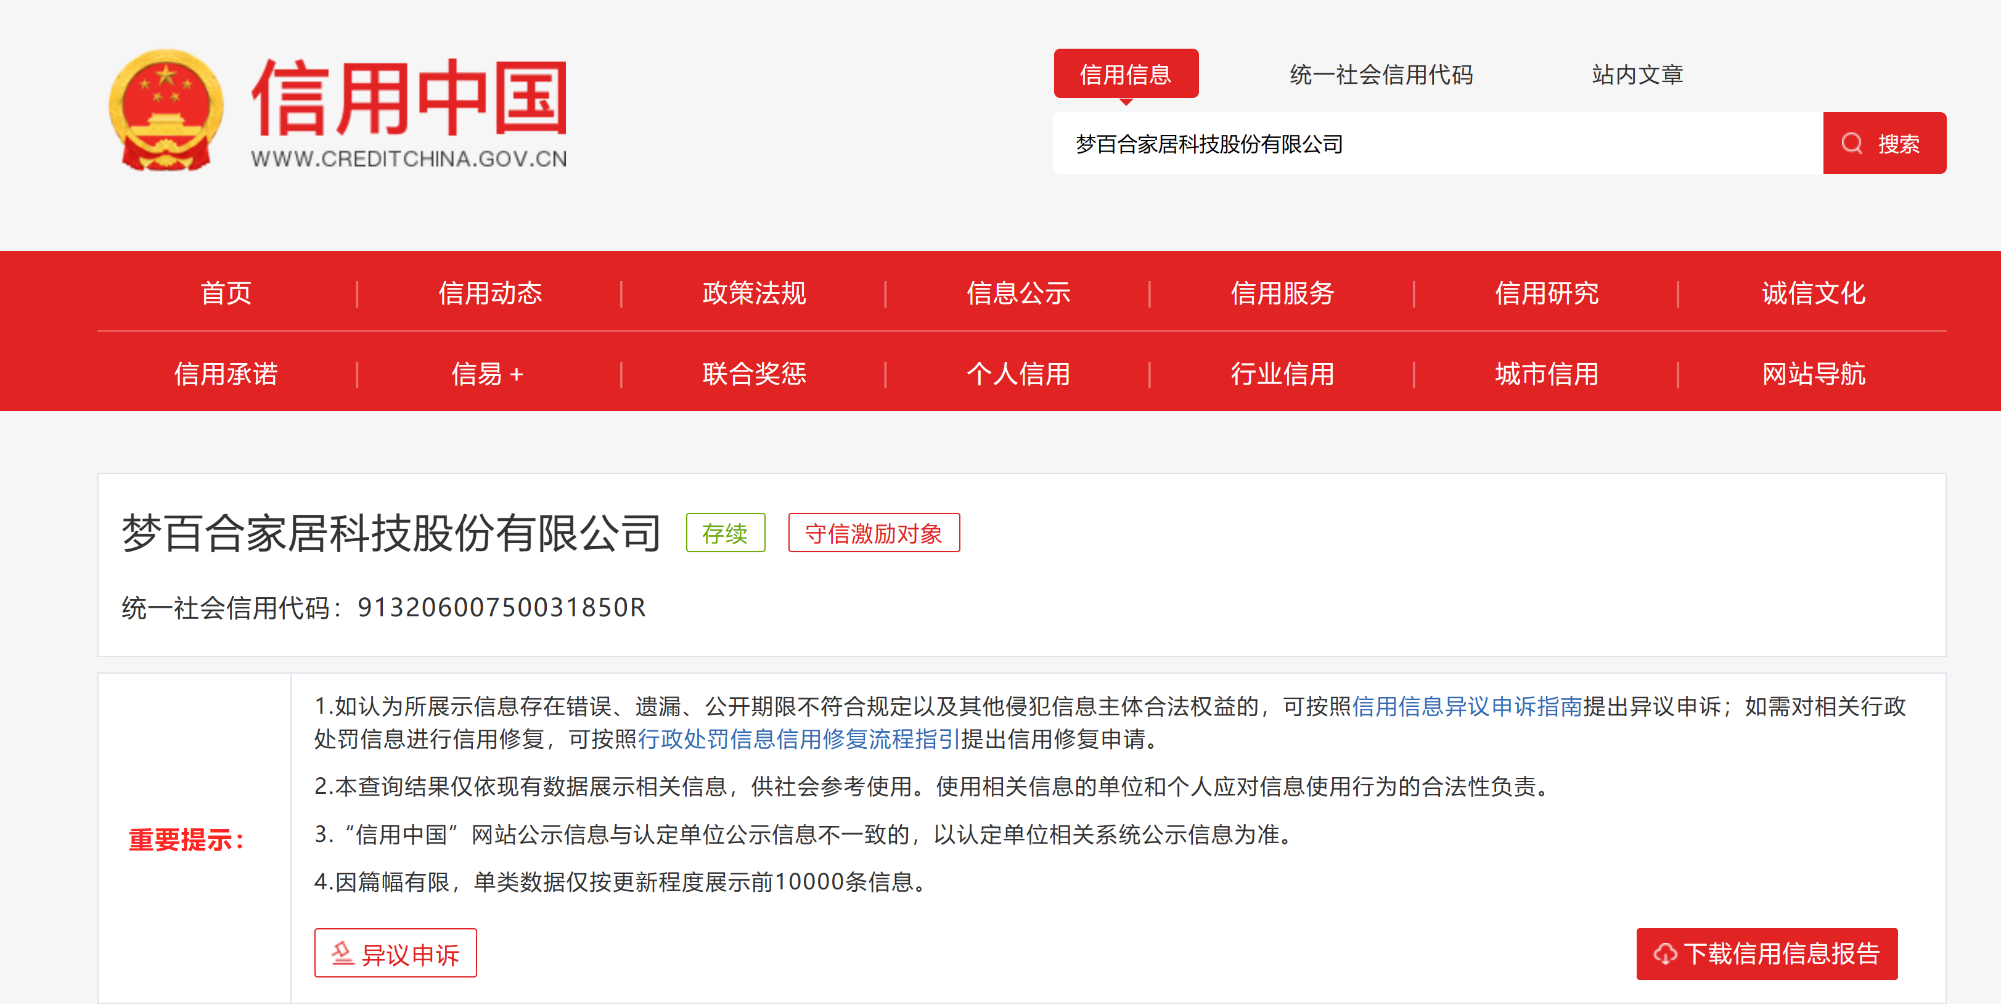Switch to 站内文章 search tab
The width and height of the screenshot is (2001, 1004).
coord(1637,75)
